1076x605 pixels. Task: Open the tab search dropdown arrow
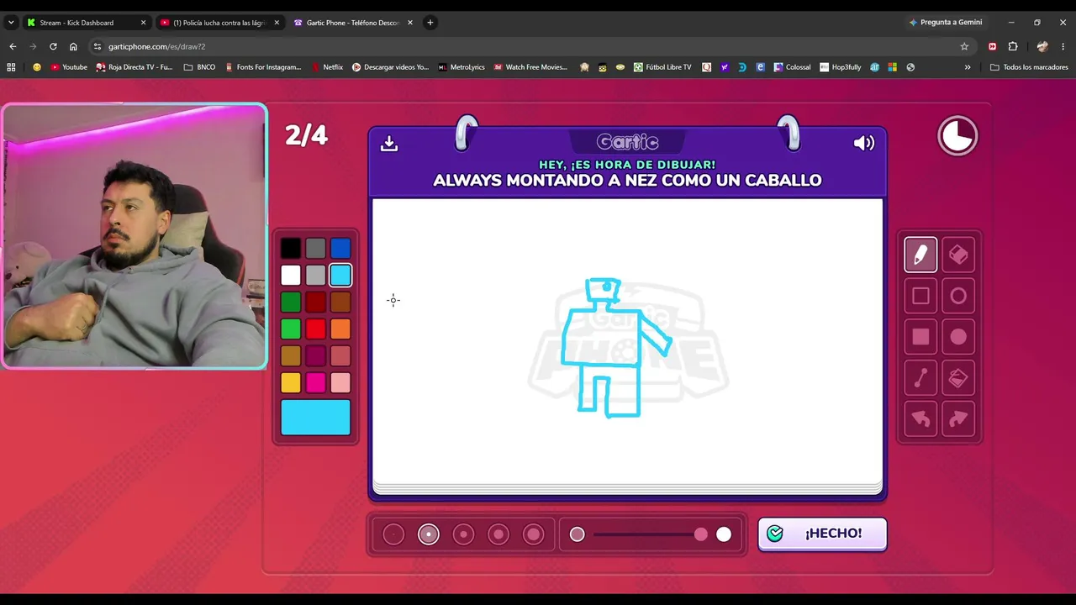coord(11,23)
